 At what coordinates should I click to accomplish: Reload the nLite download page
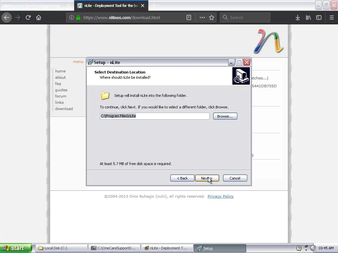(28, 18)
